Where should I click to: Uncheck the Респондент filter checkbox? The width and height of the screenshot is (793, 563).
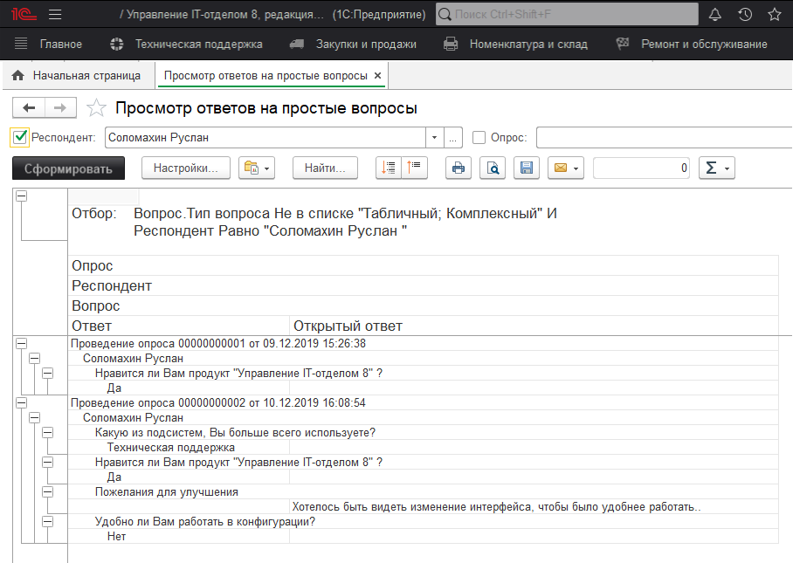(x=20, y=137)
